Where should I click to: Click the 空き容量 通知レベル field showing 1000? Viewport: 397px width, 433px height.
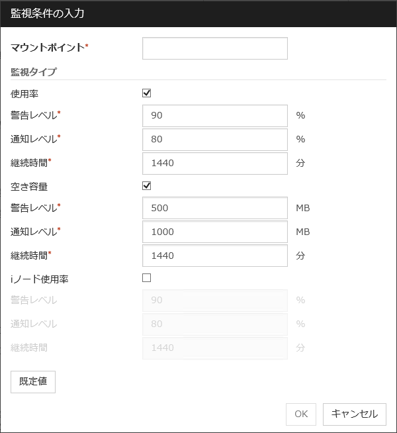pos(214,232)
